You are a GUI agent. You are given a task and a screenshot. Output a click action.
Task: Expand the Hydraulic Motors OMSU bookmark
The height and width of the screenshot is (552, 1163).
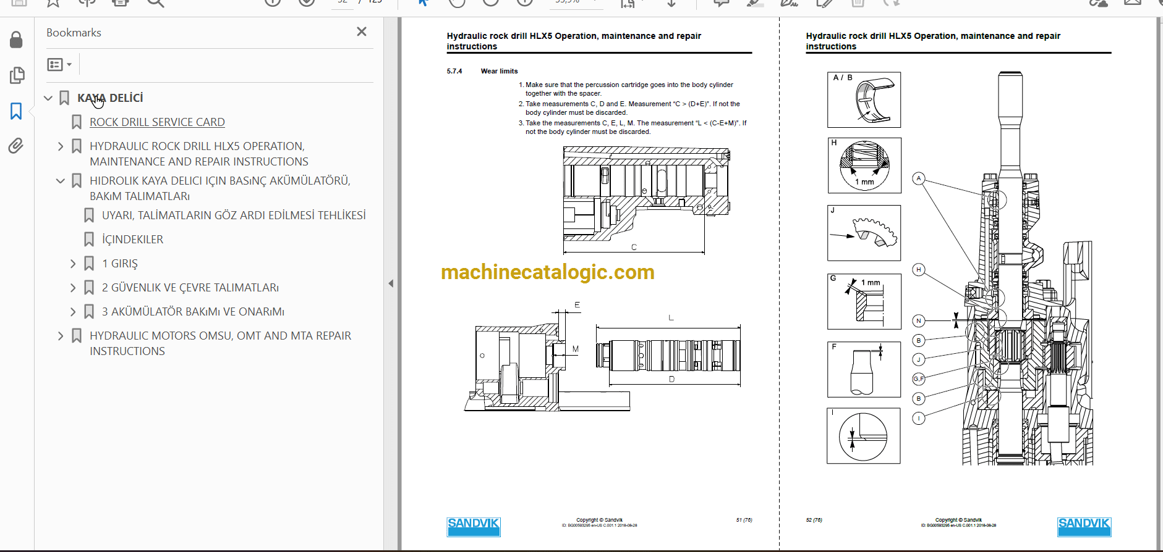pos(61,336)
